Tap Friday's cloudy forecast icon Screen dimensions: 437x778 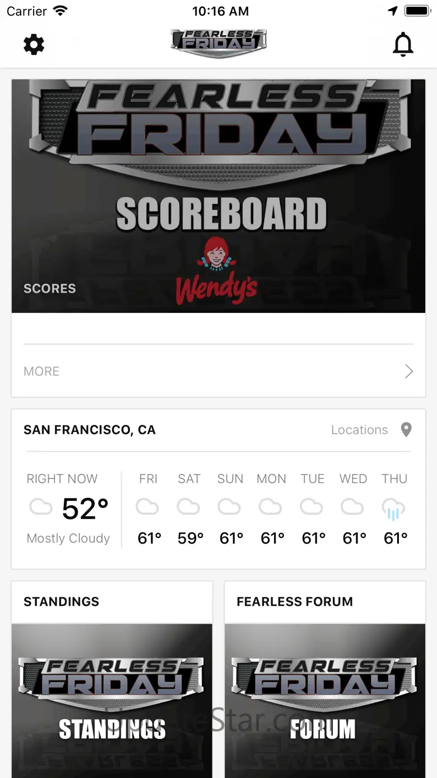(x=147, y=508)
